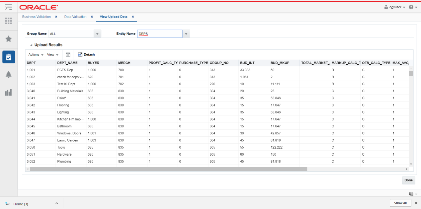Click the Done button
Screen dimensions: 421x209
coord(408,180)
